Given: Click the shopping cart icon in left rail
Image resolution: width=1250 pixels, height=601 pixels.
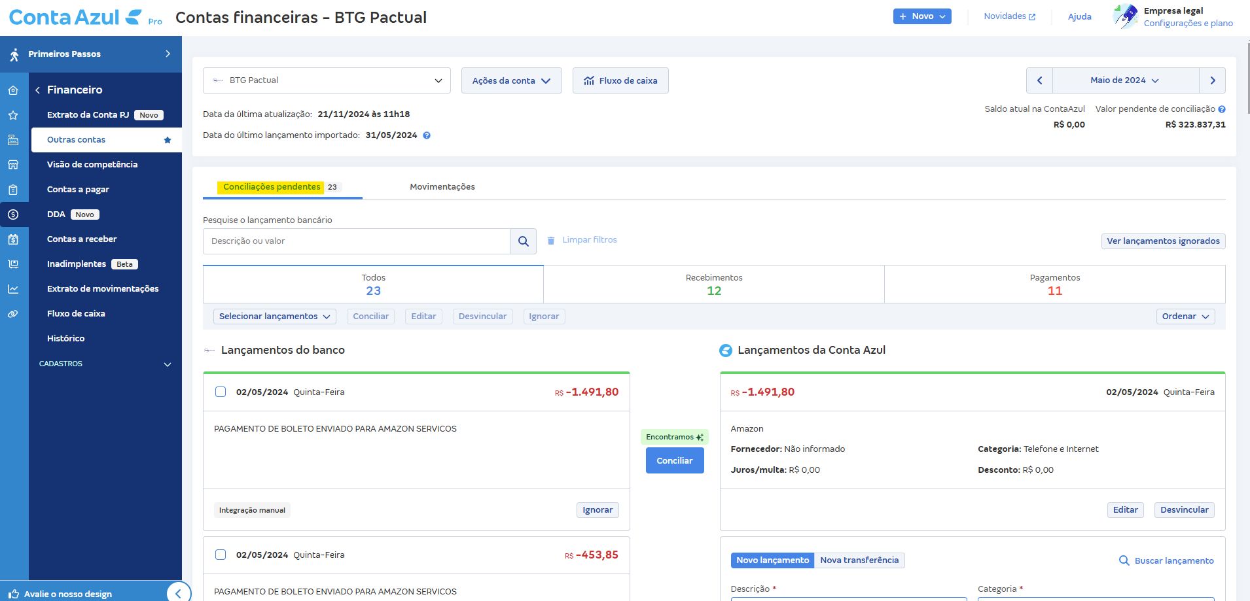Looking at the screenshot, I should [13, 264].
